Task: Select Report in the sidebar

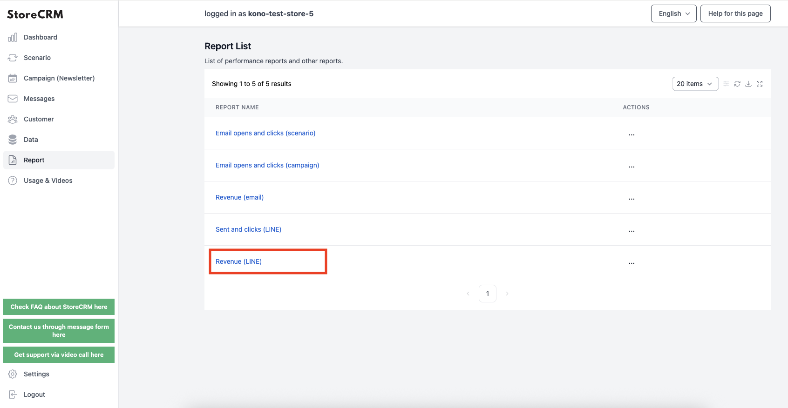Action: (59, 160)
